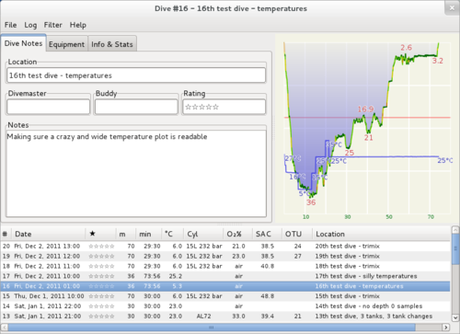Sort dives by the Date column header
Image resolution: width=460 pixels, height=334 pixels.
coord(49,234)
